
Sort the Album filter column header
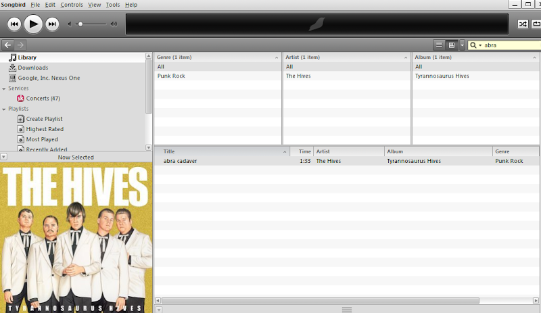(476, 57)
